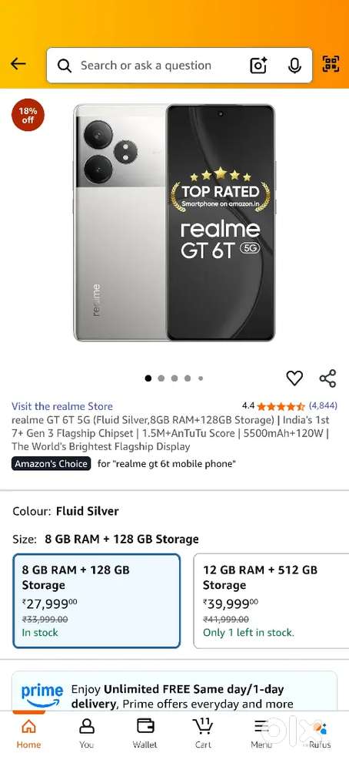Open the Rufus assistant icon
This screenshot has height=770, width=349.
320,733
